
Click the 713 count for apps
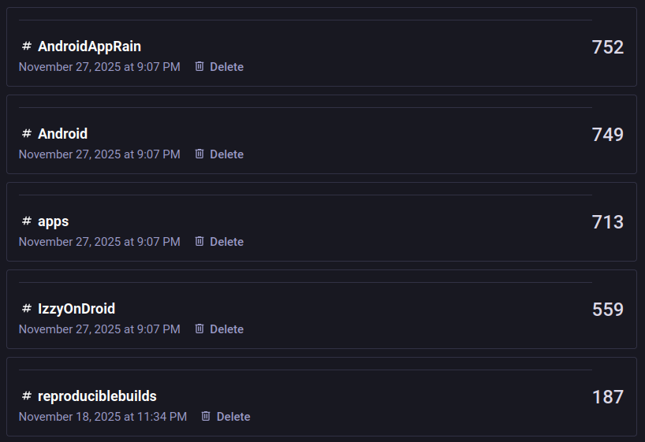[607, 222]
